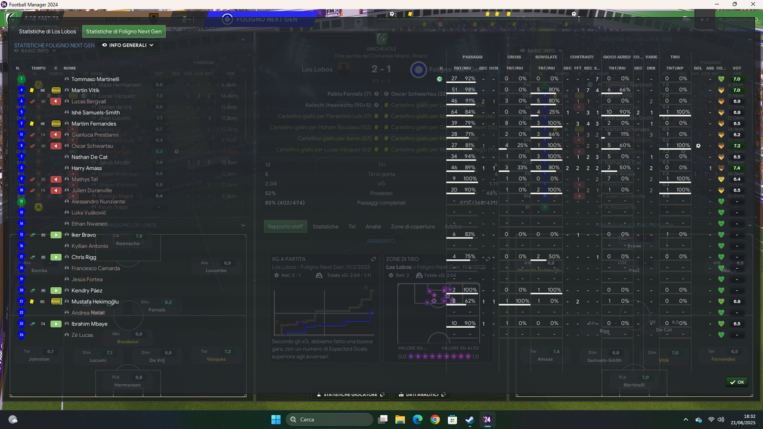
Task: Select Statistiche di Foligno Next Gen tab
Action: click(123, 32)
